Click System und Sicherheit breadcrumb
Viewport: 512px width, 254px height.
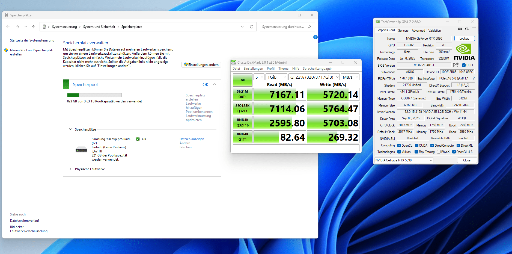click(x=99, y=27)
